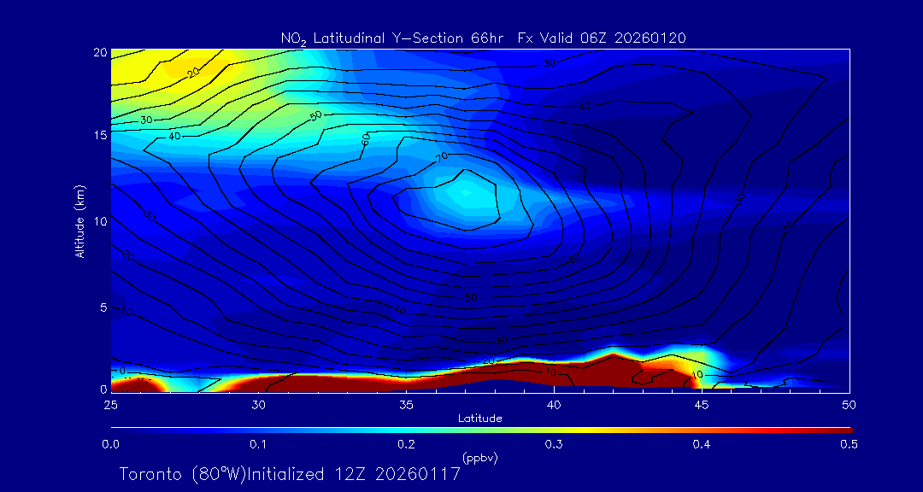Screen dimensions: 923x492
Task: Click the "(ppbv)" units label
Action: click(x=479, y=456)
